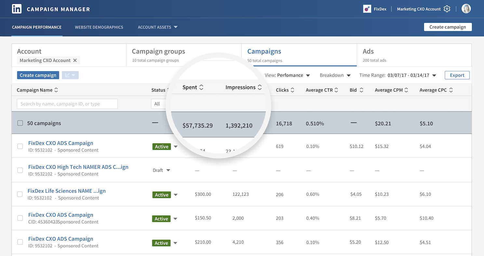Screen dimensions: 484x256
Task: Open the Breakdown dropdown
Action: [335, 75]
